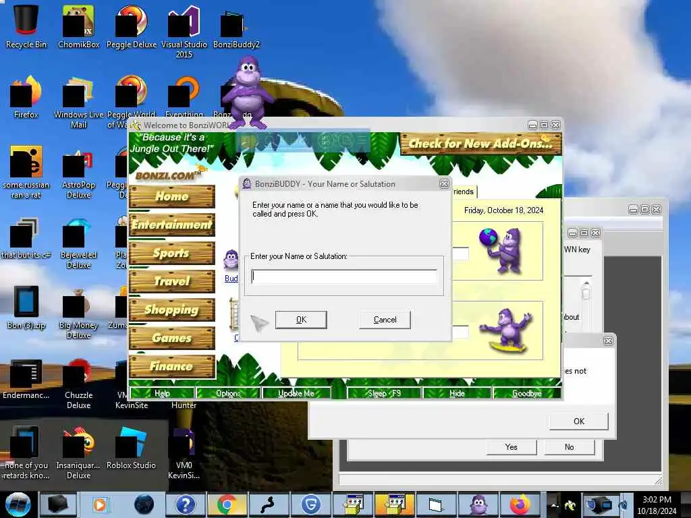Click the BonziBuddy gorilla taskbar icon

pyautogui.click(x=478, y=505)
